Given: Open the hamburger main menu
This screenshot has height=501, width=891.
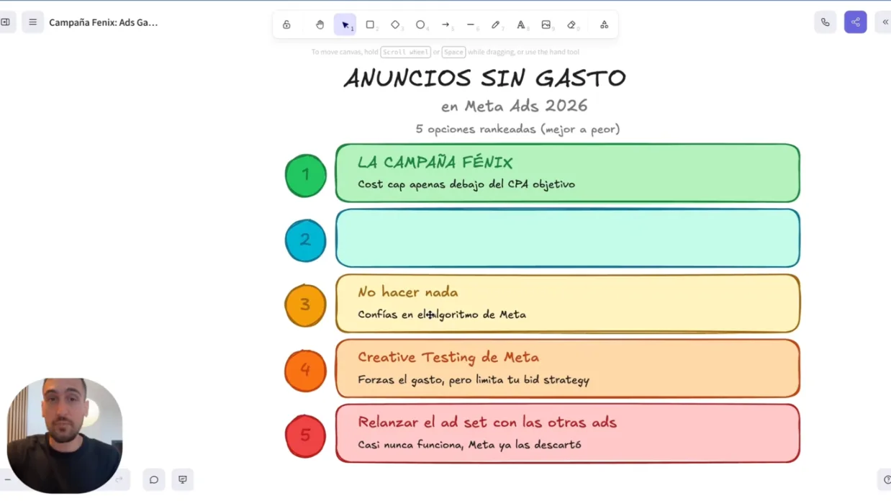Looking at the screenshot, I should tap(32, 22).
